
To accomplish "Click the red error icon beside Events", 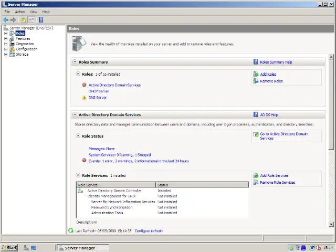I will click(x=84, y=161).
